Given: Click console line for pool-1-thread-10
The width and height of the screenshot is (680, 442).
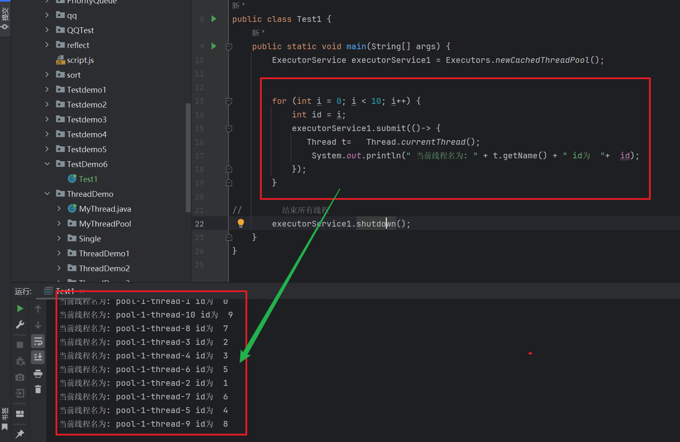Looking at the screenshot, I should (x=146, y=315).
